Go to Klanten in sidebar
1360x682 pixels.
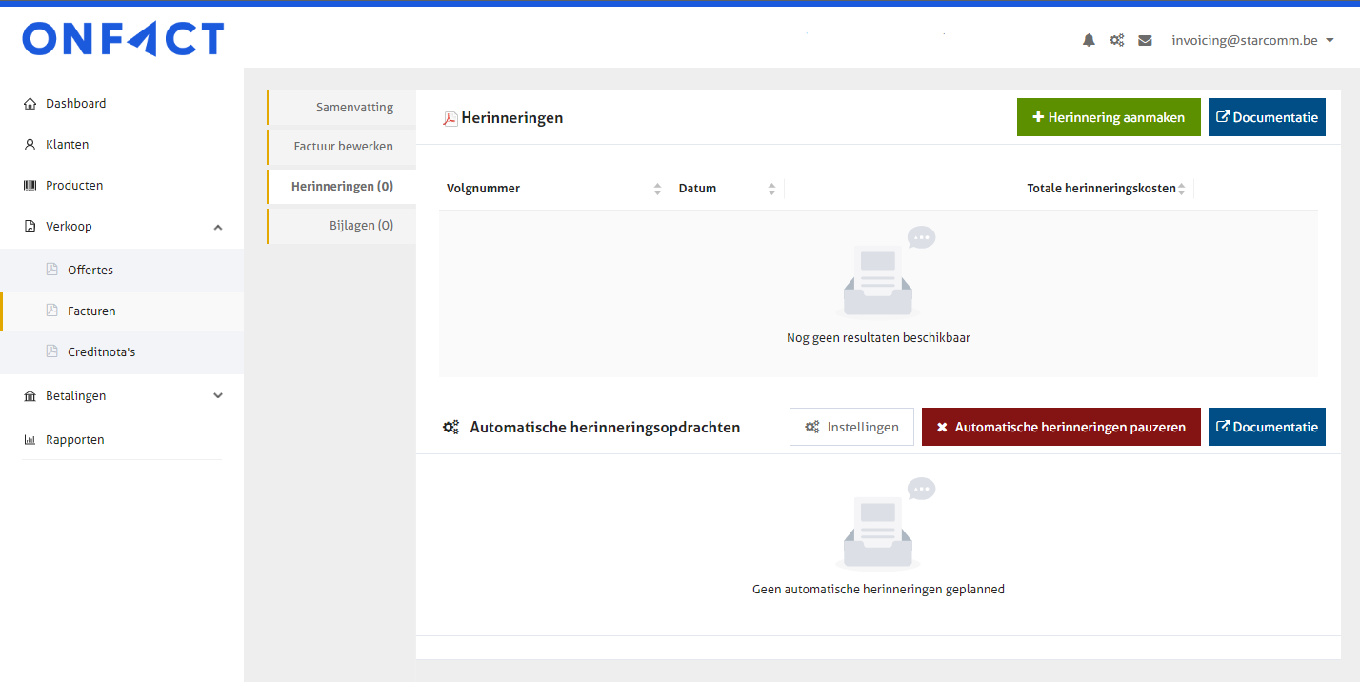[67, 144]
